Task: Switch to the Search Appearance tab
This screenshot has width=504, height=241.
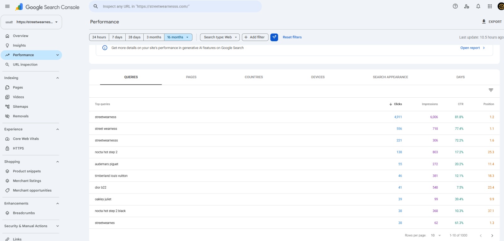Action: 391,77
